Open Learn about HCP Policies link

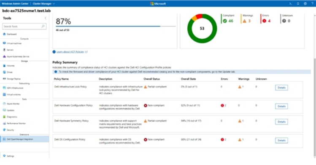[70, 52]
